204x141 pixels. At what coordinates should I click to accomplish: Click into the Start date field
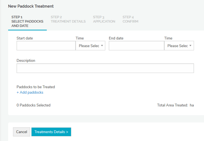pos(46,46)
